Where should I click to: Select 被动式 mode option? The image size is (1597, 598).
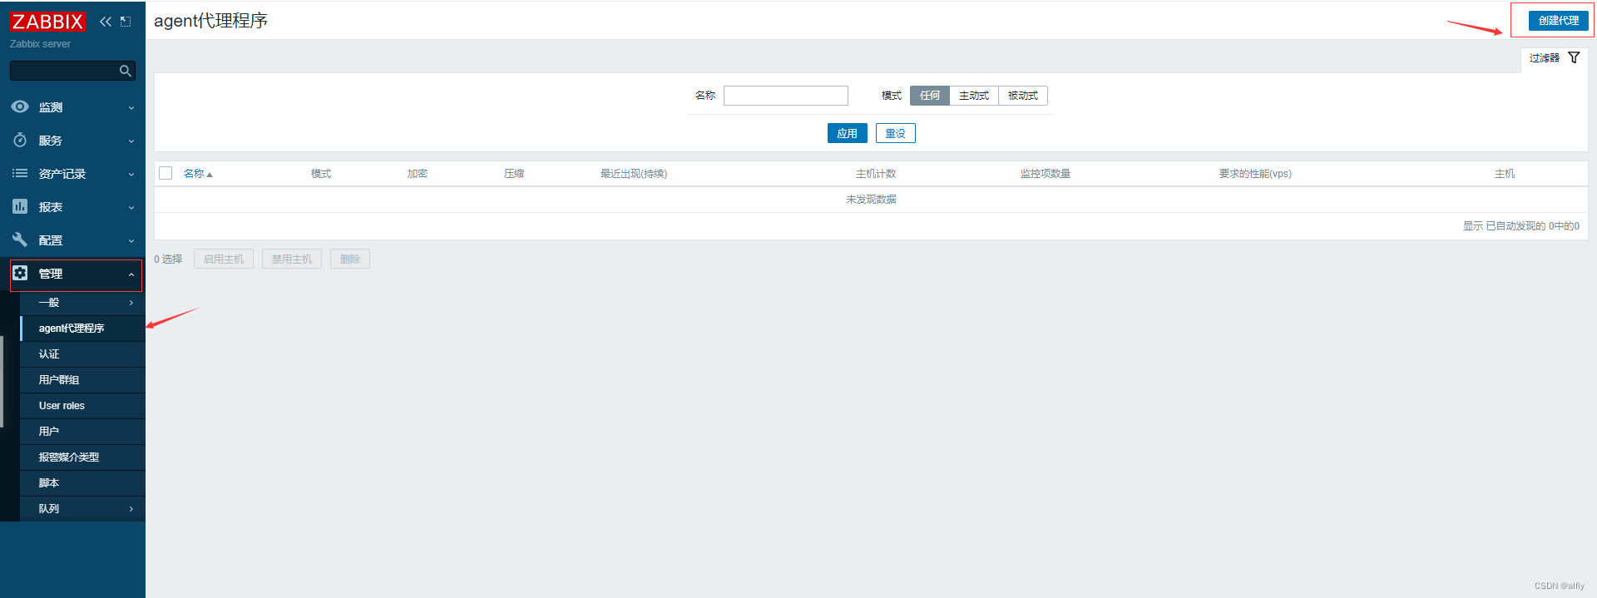coord(1023,96)
